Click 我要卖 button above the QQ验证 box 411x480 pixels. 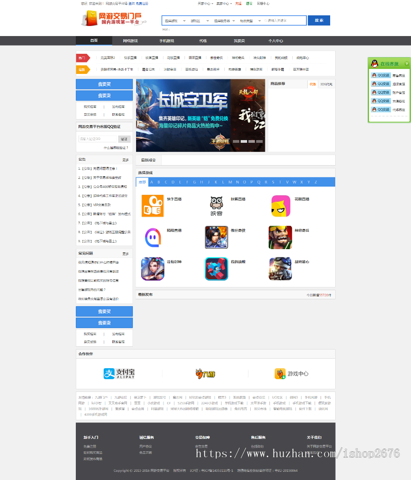pyautogui.click(x=104, y=95)
